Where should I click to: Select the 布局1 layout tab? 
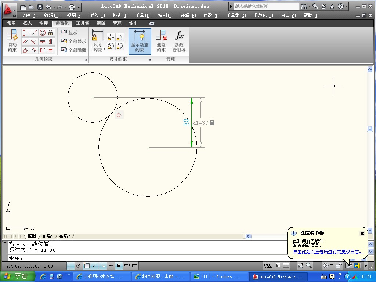(x=47, y=236)
